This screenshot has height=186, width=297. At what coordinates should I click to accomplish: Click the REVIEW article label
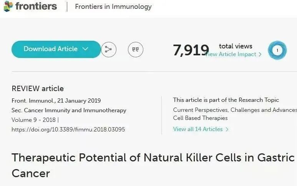pos(38,89)
